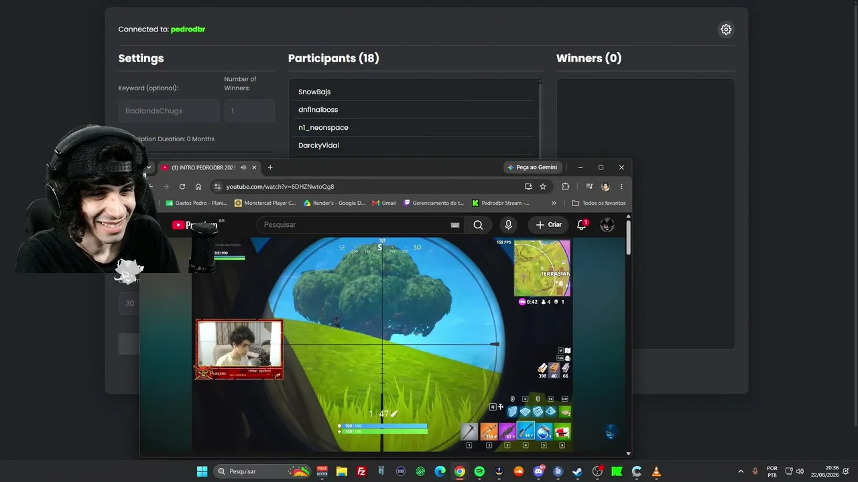Click the YouTube Premium logo
This screenshot has width=858, height=482.
(x=195, y=225)
